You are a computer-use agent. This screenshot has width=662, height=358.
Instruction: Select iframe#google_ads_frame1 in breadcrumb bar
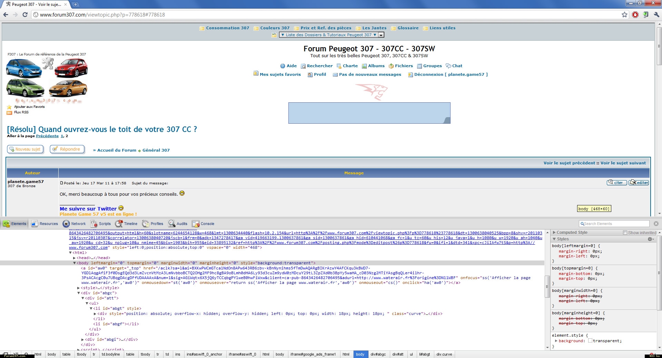tap(313, 354)
